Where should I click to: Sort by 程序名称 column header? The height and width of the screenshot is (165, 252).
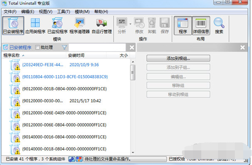coord(34,56)
